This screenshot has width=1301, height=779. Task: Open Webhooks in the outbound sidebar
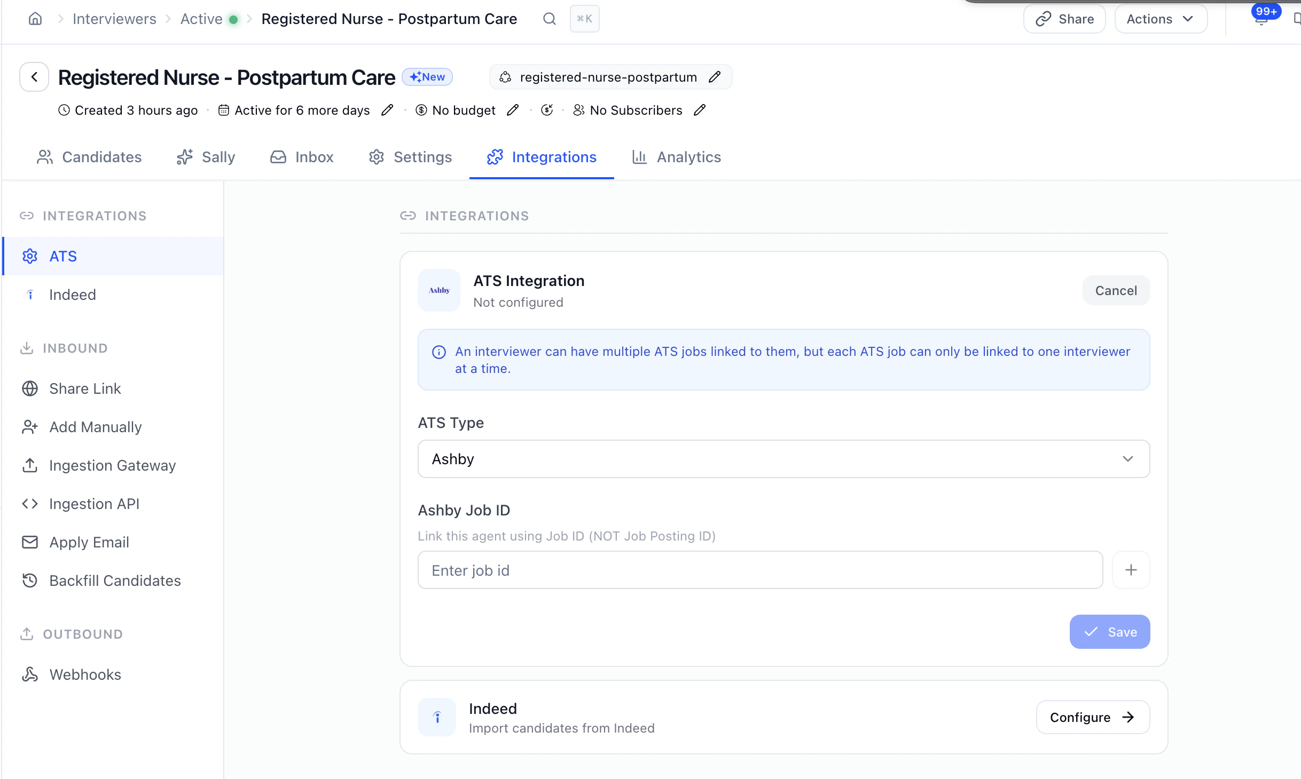coord(113,674)
